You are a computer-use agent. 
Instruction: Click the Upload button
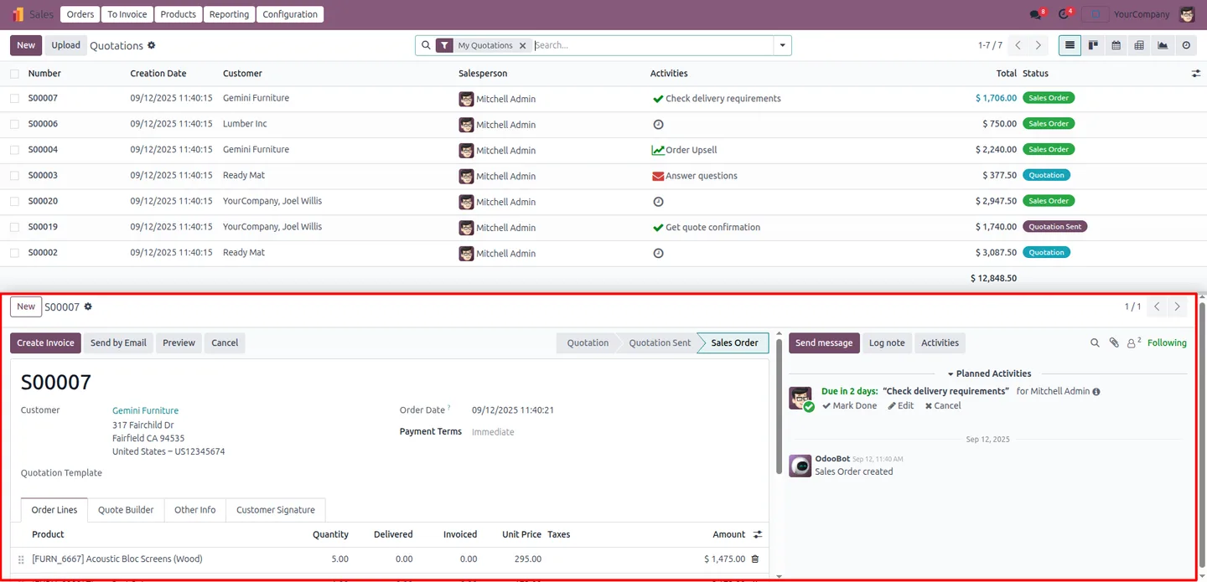pos(65,45)
